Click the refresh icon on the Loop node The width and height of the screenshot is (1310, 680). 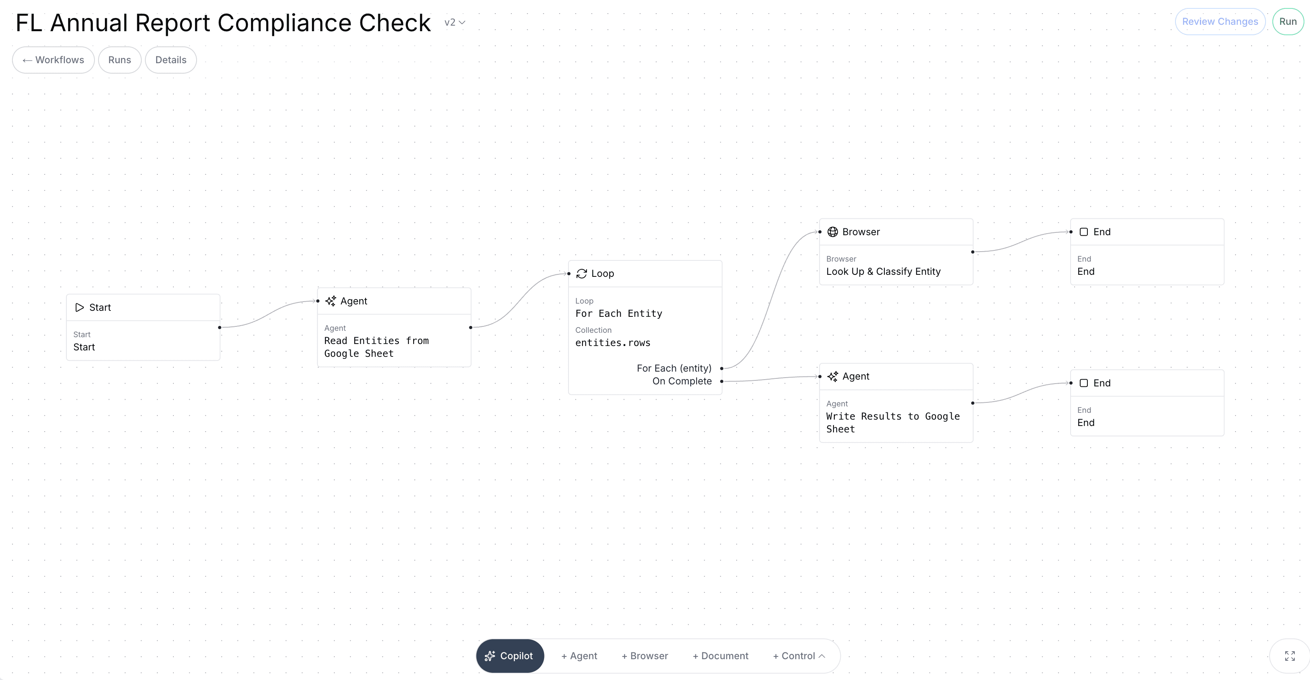[582, 274]
